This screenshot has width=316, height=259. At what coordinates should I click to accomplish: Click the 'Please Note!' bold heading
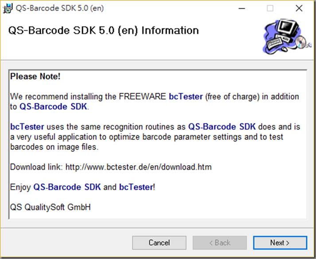pyautogui.click(x=35, y=76)
